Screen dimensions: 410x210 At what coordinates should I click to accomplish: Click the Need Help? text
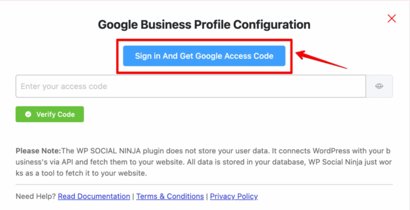pyautogui.click(x=36, y=196)
